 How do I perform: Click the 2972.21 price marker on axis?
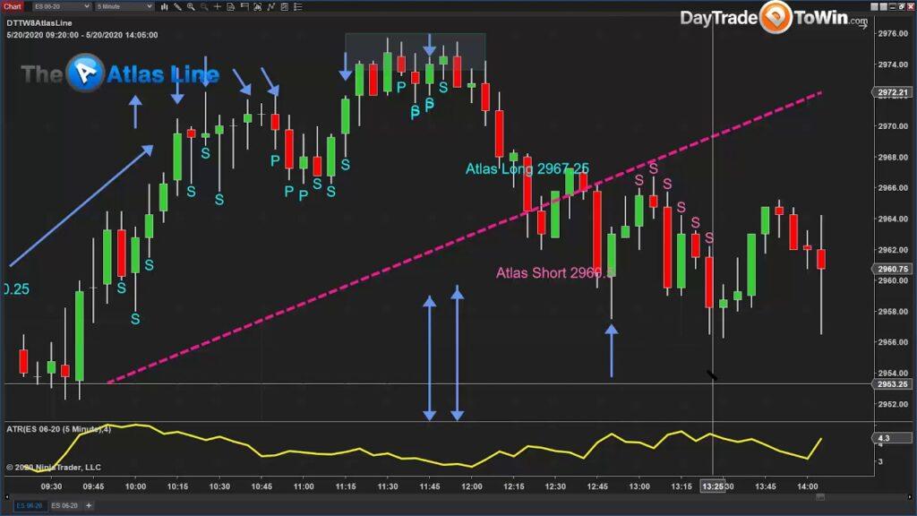point(893,93)
